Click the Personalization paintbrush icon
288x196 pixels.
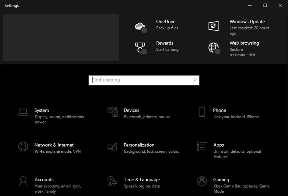112,147
